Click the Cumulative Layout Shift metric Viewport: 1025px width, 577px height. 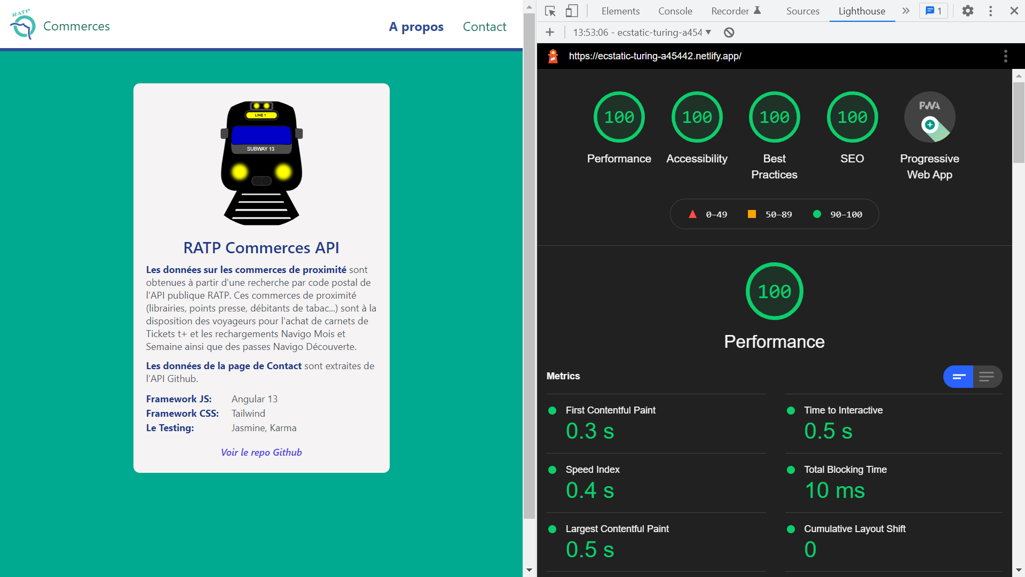pos(894,542)
